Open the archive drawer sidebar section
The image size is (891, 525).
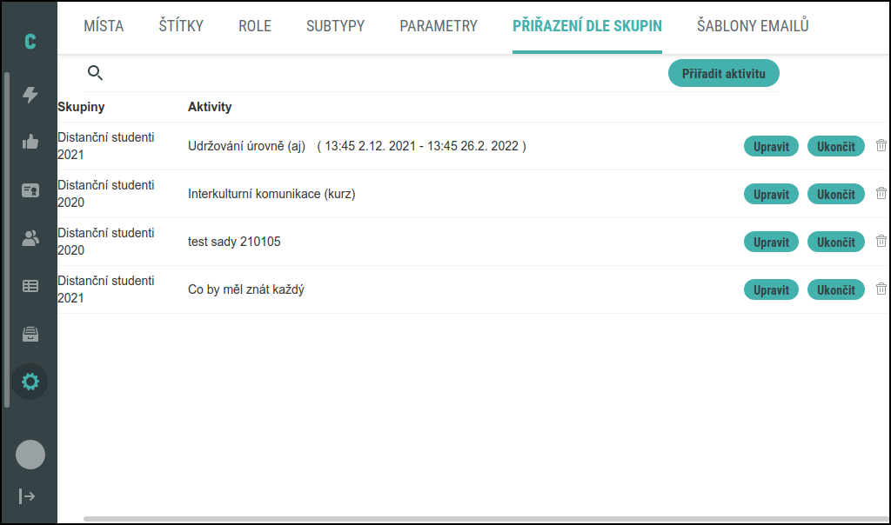click(30, 334)
